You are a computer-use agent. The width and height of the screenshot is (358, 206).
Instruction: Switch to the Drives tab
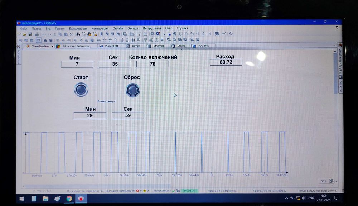(x=181, y=46)
